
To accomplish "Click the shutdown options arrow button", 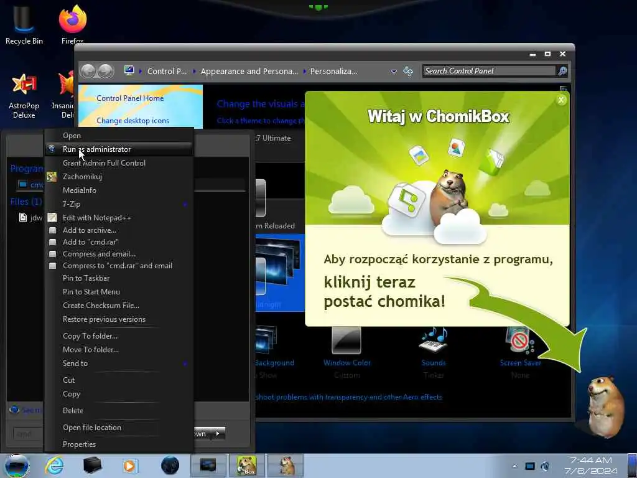I will coord(218,434).
